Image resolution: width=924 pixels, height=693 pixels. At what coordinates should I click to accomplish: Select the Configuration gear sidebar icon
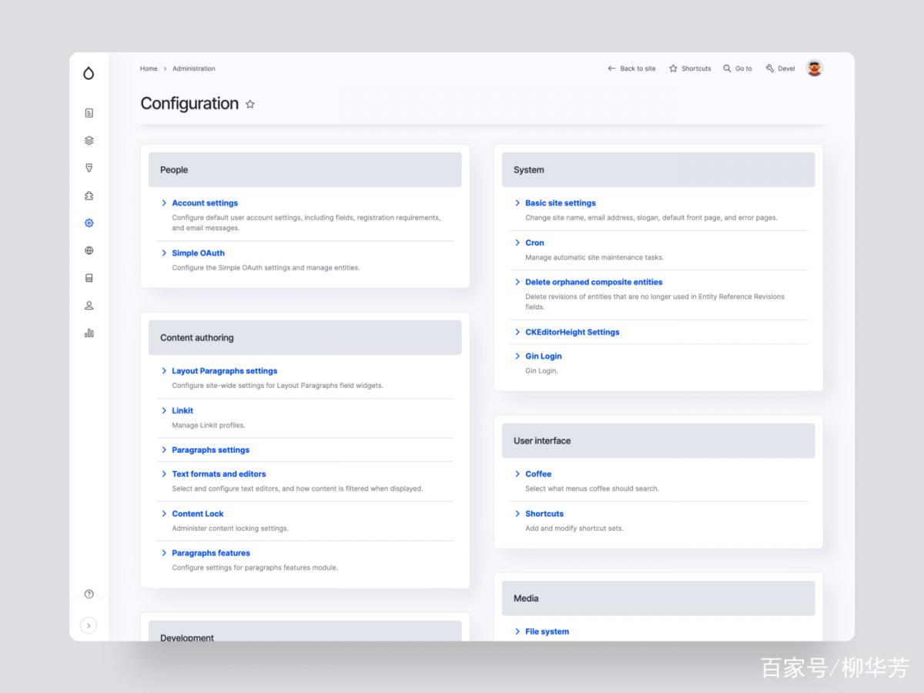(89, 223)
